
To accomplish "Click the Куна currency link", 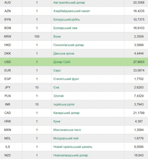I will [57, 121].
